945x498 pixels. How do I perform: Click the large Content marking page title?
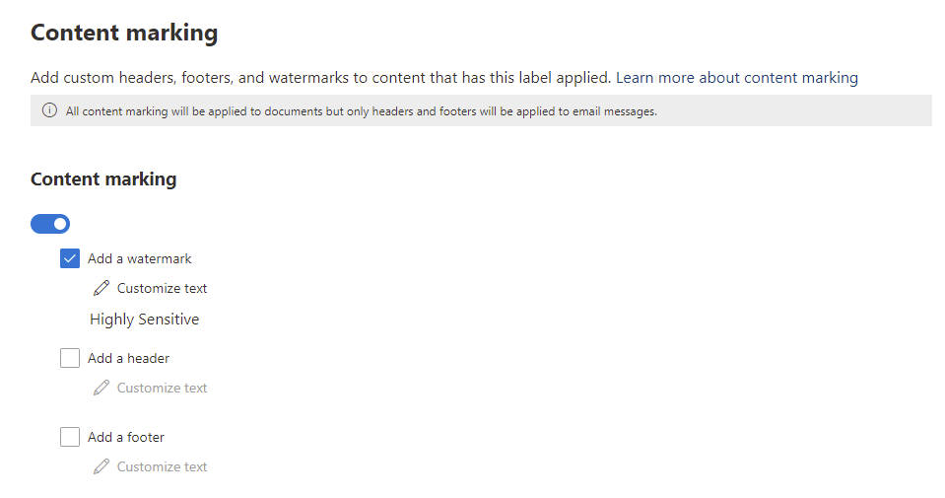pyautogui.click(x=124, y=33)
